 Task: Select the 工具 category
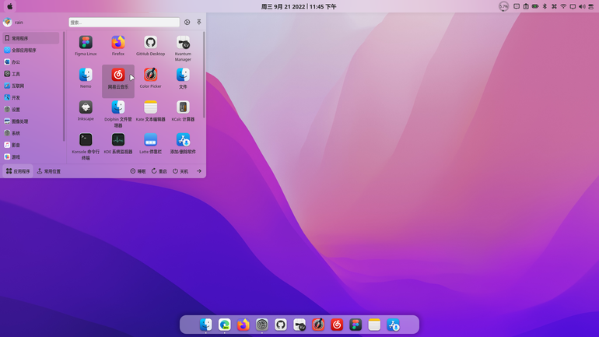31,74
